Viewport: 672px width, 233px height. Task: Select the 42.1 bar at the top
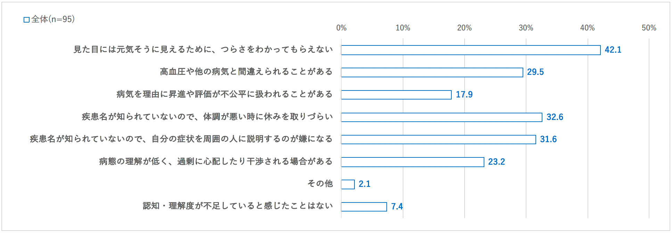pyautogui.click(x=470, y=50)
